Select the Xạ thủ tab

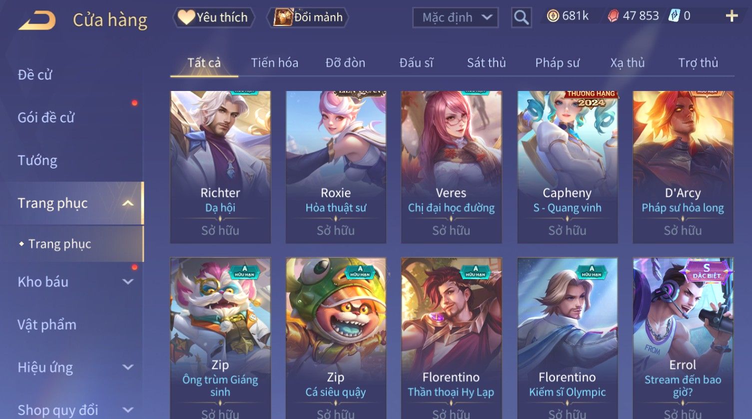pyautogui.click(x=627, y=62)
